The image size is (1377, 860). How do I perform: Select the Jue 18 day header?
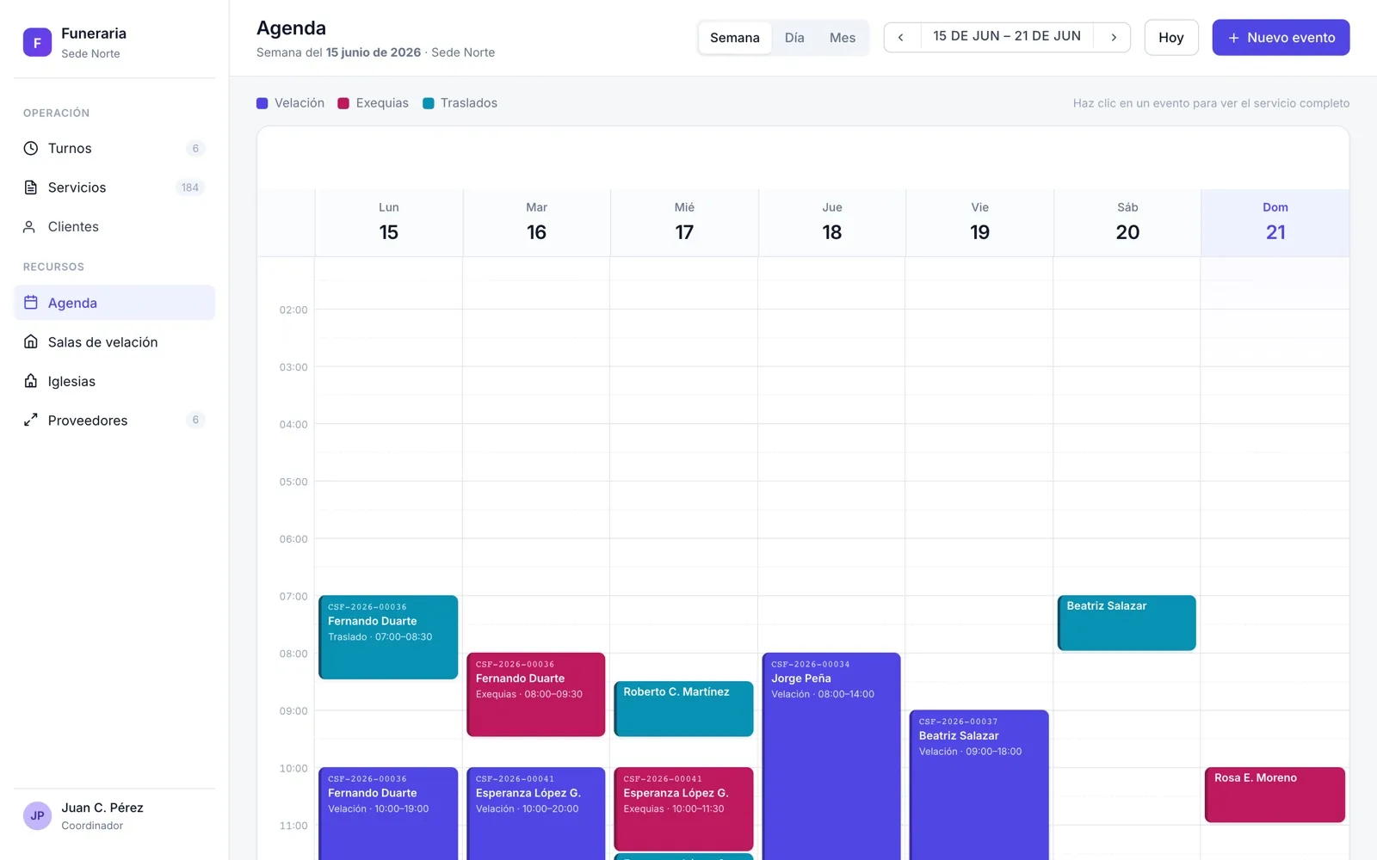832,223
